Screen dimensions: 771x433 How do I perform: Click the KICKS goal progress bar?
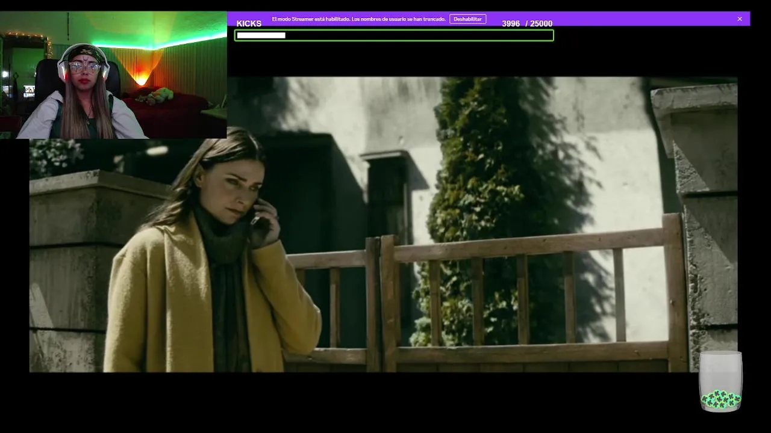click(x=394, y=35)
